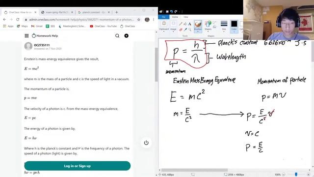Undo last stroke in Paint toolbar
Viewport: 314px width, 177px height.
tap(171, 12)
